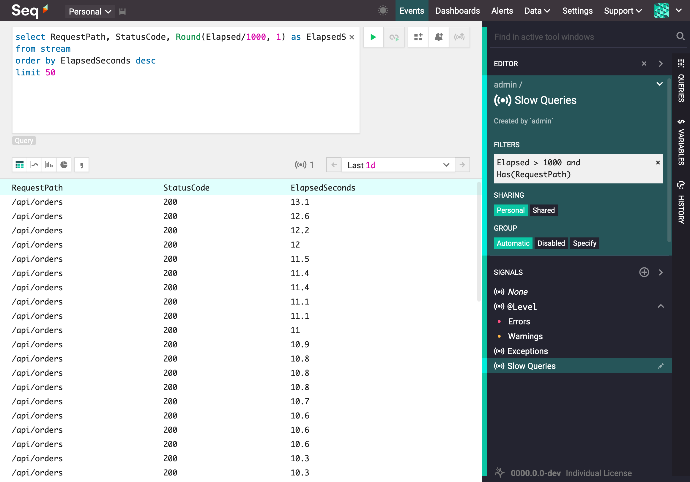
Task: Open the Settings page
Action: [577, 11]
